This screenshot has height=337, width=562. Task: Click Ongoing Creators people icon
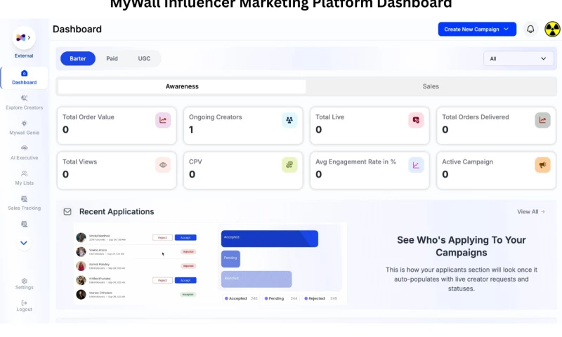pyautogui.click(x=289, y=120)
